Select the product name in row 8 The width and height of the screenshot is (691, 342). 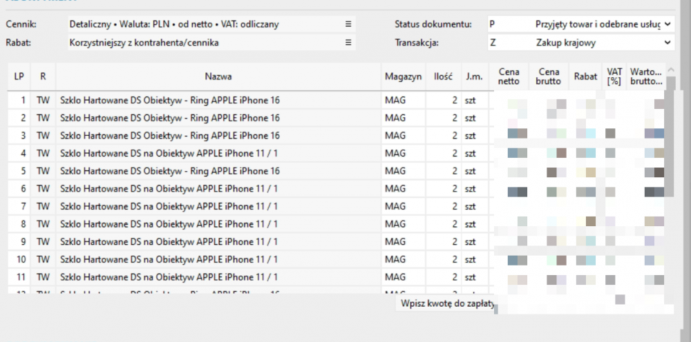coord(169,224)
